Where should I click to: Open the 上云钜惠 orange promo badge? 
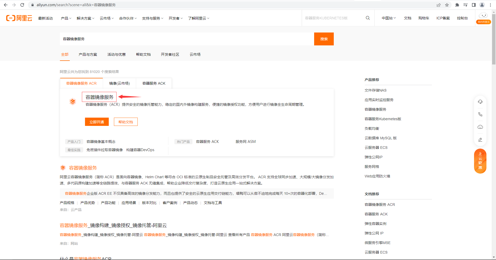pos(480,161)
